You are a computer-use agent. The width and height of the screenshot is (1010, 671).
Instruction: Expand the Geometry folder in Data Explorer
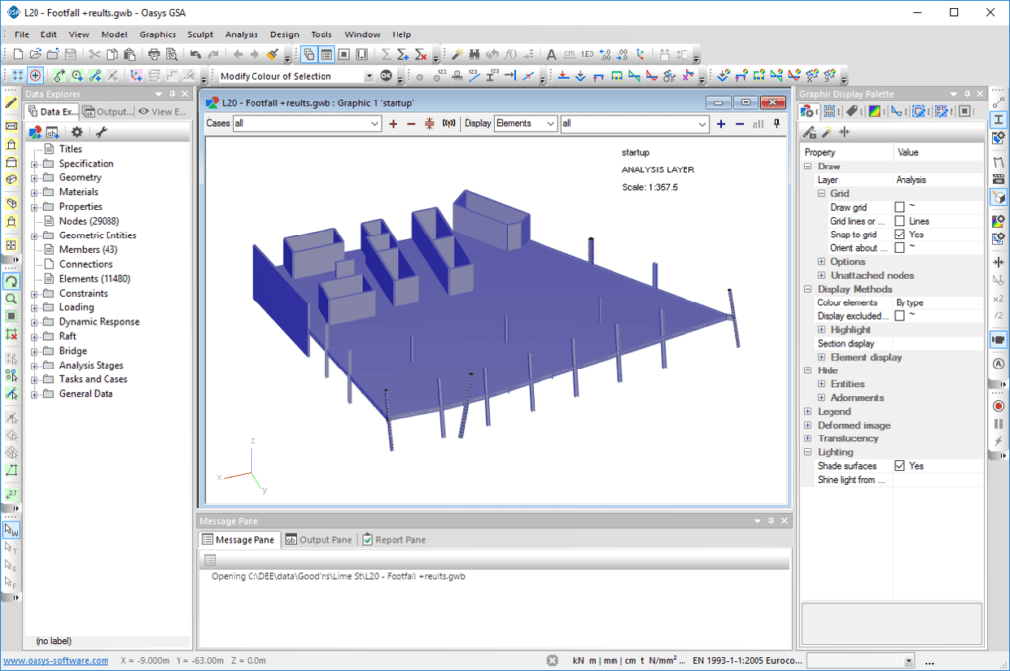[35, 178]
